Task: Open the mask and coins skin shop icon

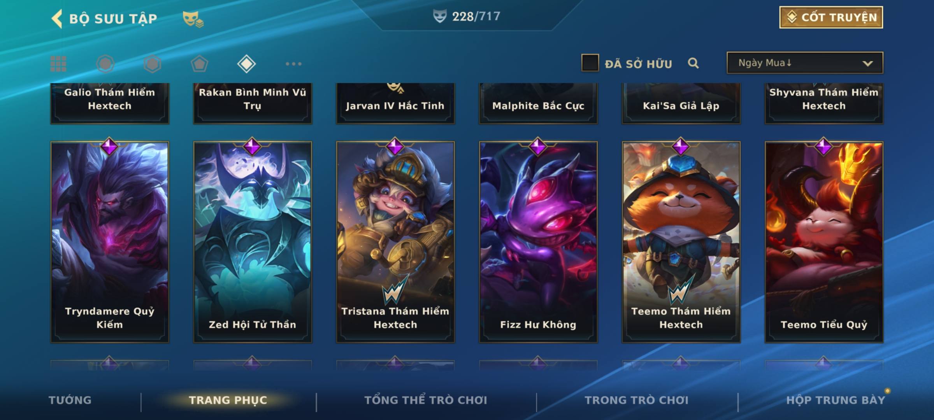Action: 193,19
